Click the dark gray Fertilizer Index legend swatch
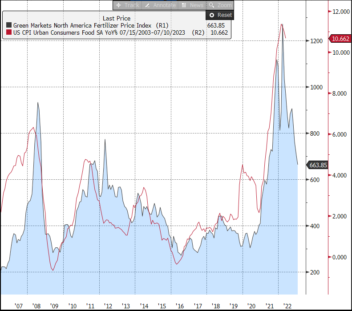This screenshot has height=311, width=352. coord(8,25)
